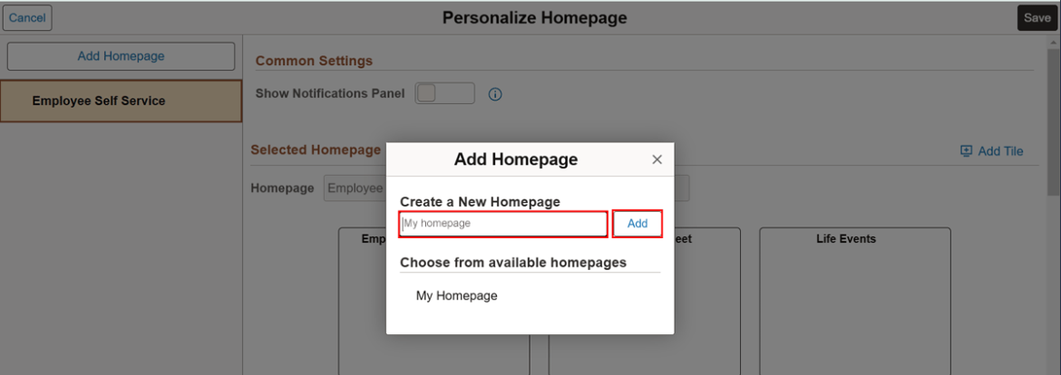Click the Add Homepage button in sidebar

click(121, 56)
